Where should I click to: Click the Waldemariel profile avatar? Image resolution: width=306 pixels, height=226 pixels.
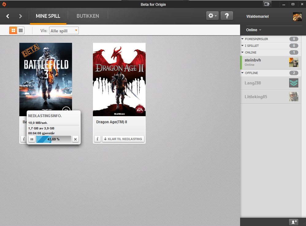click(x=297, y=17)
